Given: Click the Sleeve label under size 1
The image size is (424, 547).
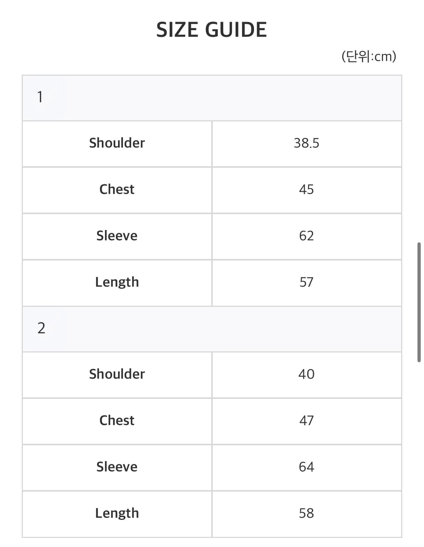Looking at the screenshot, I should point(117,236).
